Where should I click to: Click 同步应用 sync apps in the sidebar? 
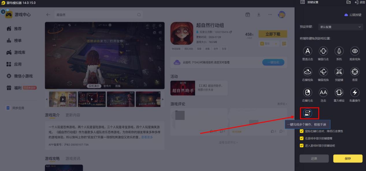16,108
